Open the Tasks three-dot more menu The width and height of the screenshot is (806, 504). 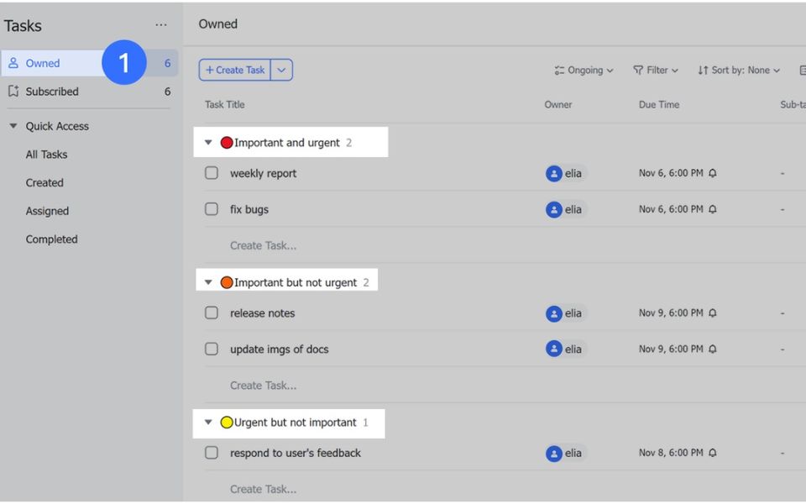click(x=161, y=25)
